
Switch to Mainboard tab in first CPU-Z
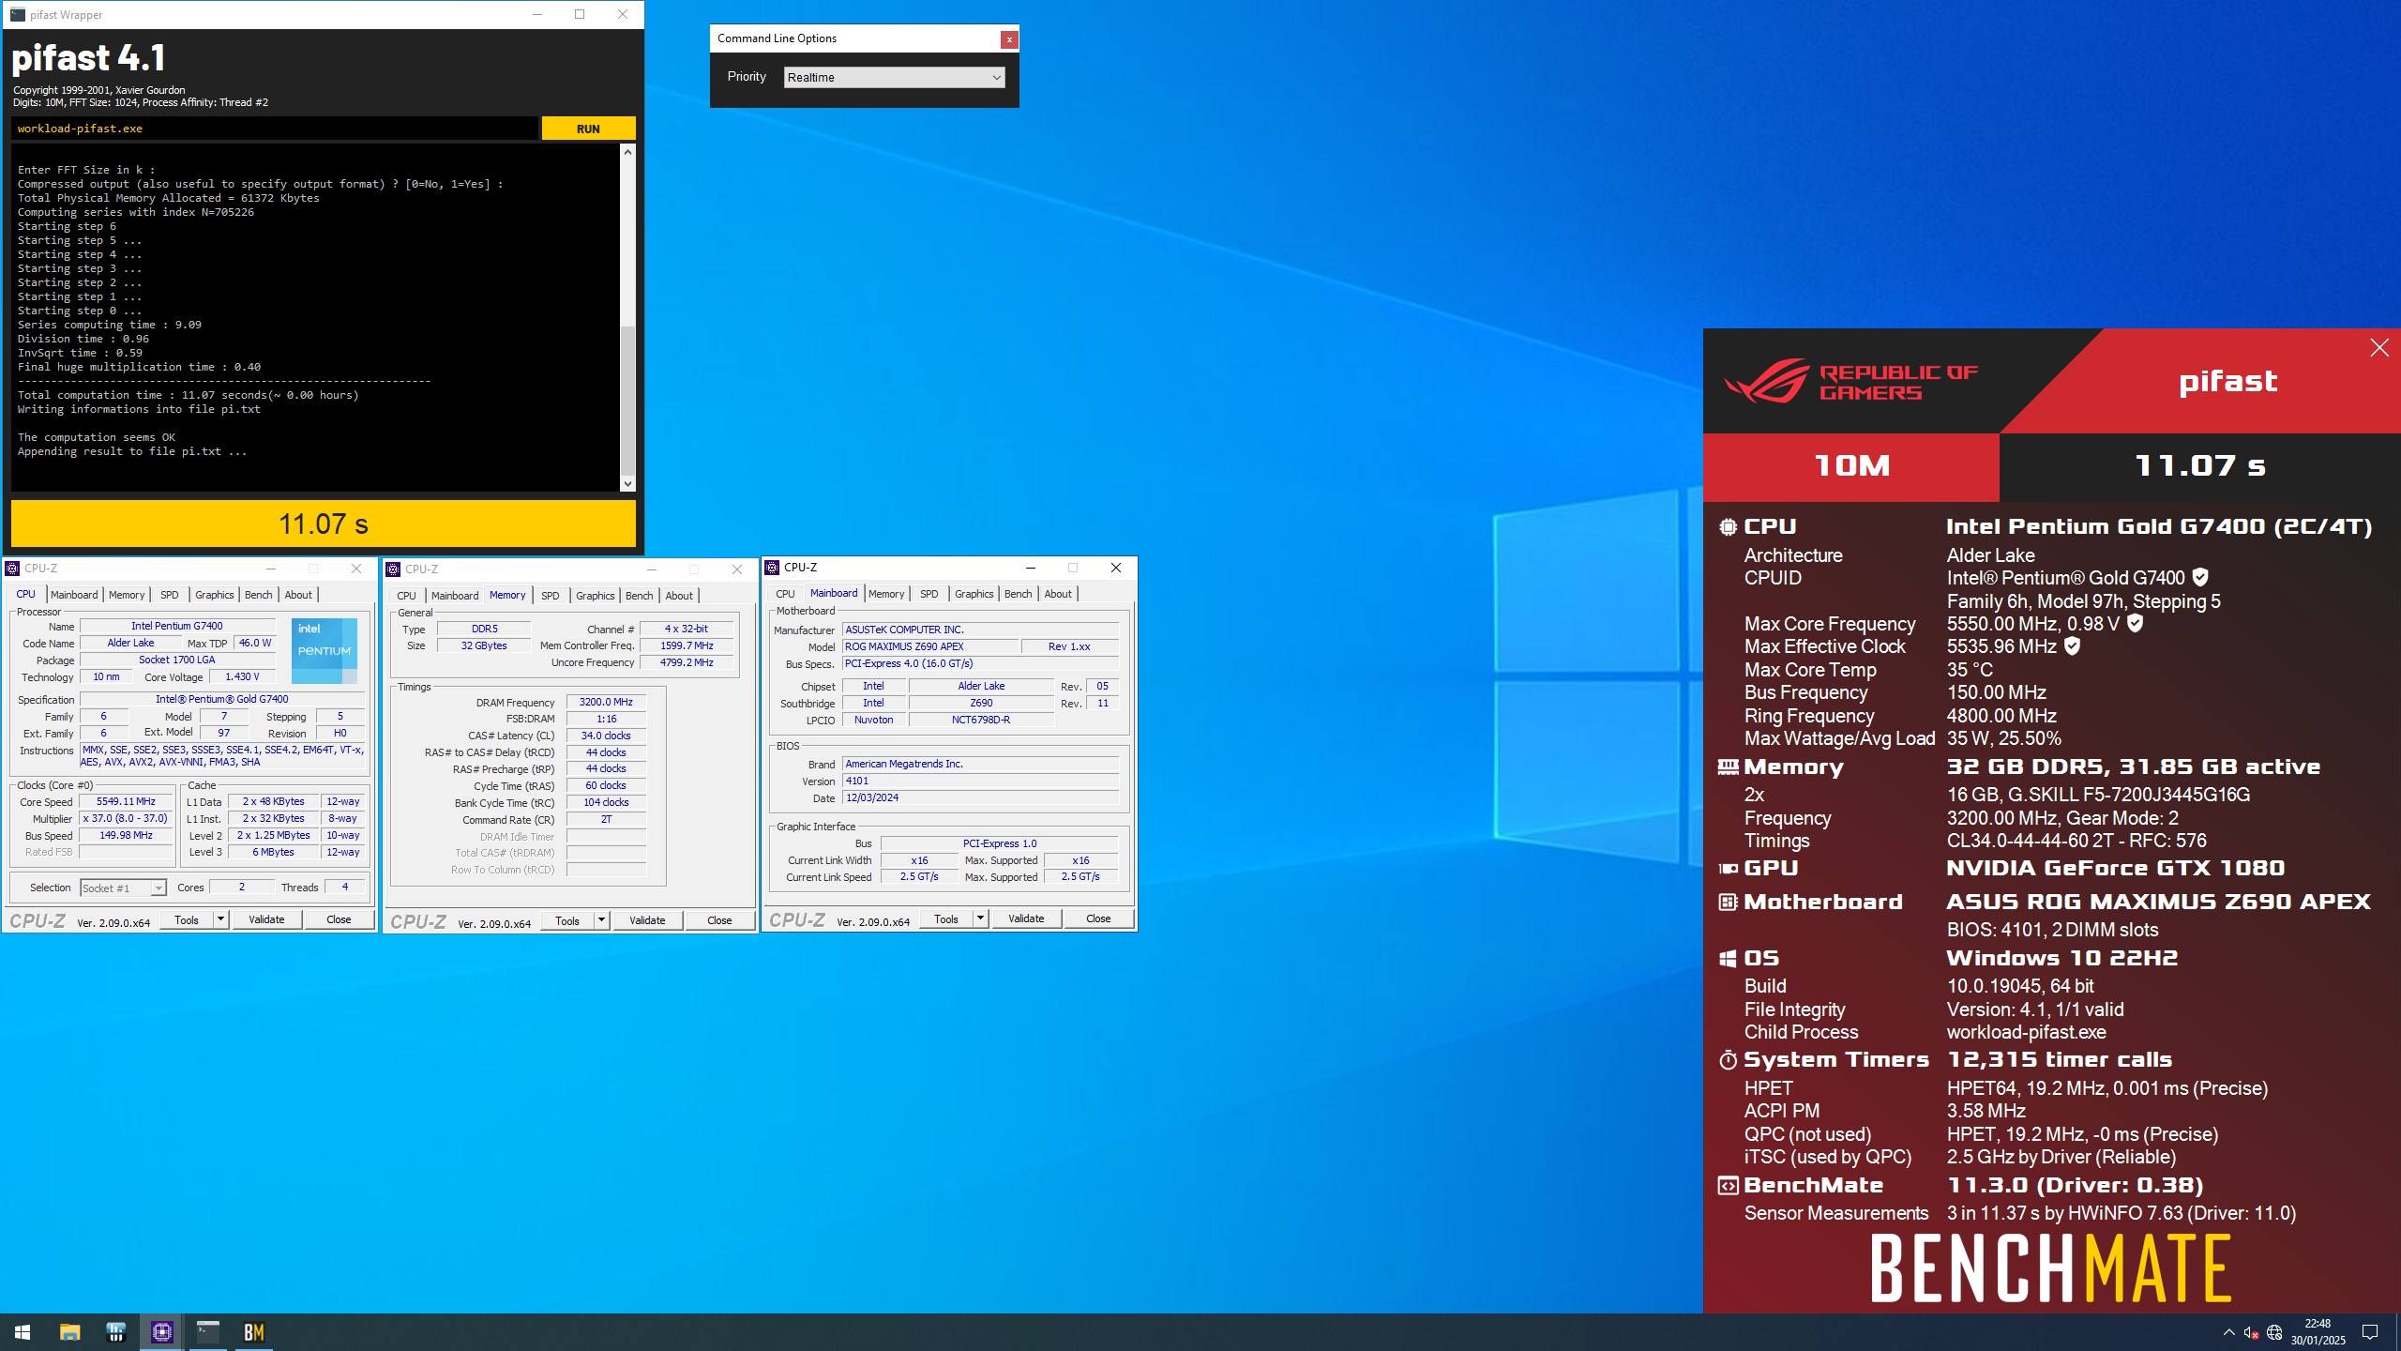(74, 595)
